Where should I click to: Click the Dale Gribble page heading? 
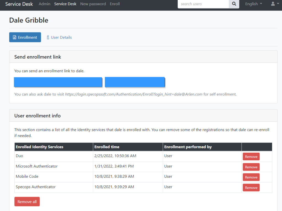[29, 20]
